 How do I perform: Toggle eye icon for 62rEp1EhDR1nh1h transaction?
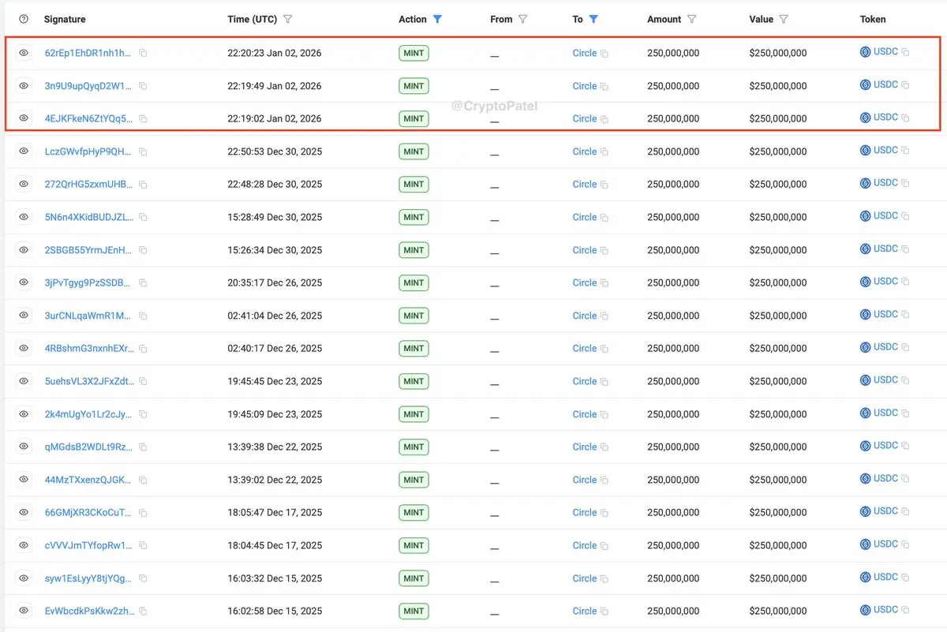click(x=24, y=53)
